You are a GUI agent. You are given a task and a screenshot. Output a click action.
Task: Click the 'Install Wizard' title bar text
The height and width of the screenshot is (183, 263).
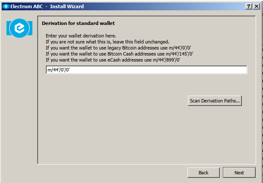(x=67, y=6)
